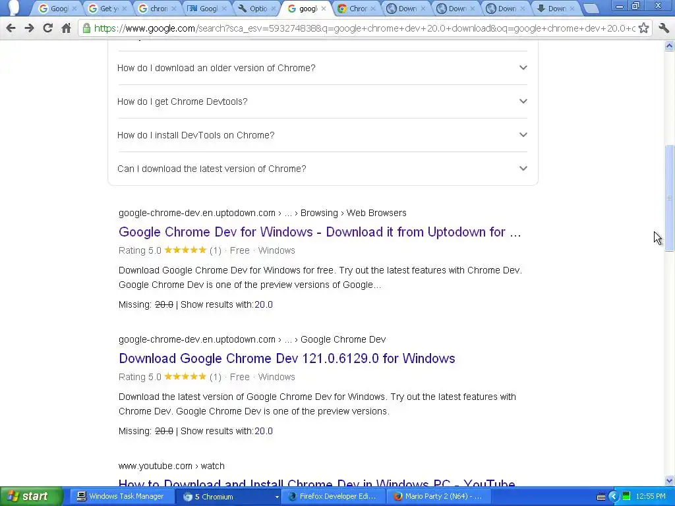675x506 pixels.
Task: Switch to the leftmost Googl tab
Action: click(58, 9)
